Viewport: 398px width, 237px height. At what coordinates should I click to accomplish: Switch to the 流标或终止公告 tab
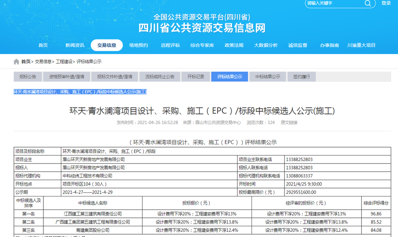point(160,77)
